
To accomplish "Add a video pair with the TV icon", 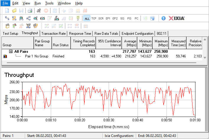I will pyautogui.click(x=21, y=18).
